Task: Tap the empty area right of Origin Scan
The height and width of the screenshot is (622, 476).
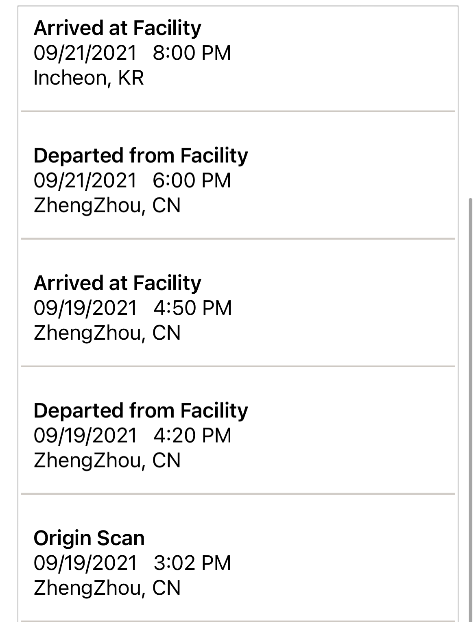Action: [x=301, y=538]
